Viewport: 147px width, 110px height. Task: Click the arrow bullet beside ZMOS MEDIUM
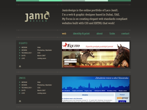tap(20, 82)
